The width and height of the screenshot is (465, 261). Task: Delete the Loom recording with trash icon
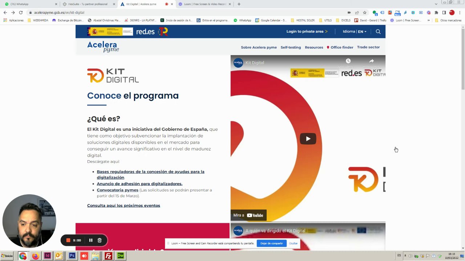[x=100, y=240]
